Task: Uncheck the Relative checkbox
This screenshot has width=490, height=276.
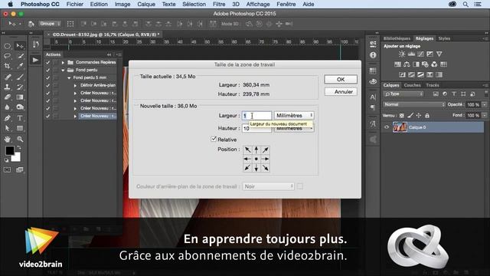Action: tap(214, 139)
